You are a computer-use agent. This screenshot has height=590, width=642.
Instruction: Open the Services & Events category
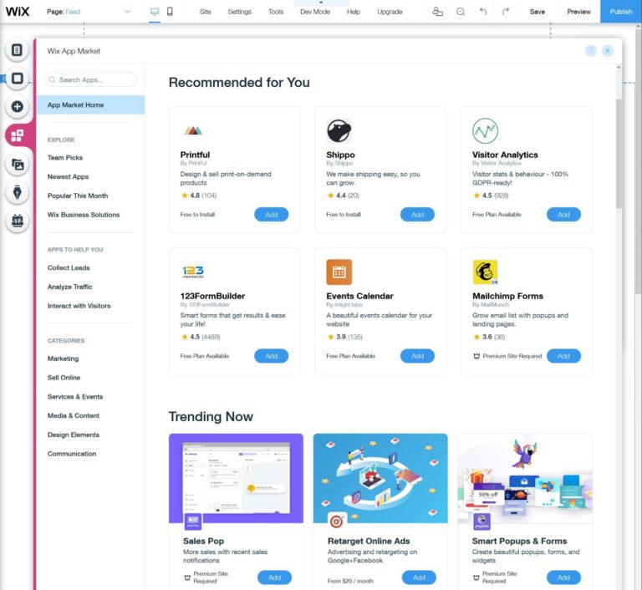pos(75,397)
